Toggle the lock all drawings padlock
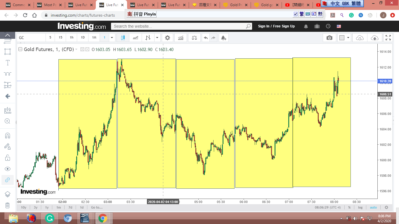Viewport: 399px width, 224px height. (x=8, y=158)
